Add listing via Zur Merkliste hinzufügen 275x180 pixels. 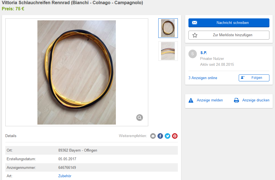(229, 35)
